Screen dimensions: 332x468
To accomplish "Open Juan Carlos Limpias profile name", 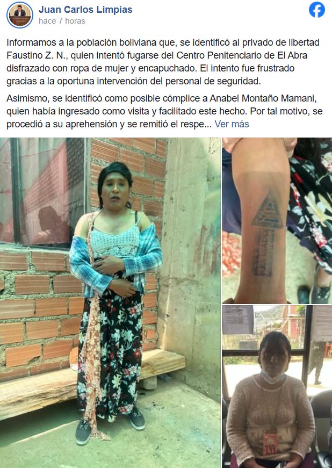I will (85, 10).
